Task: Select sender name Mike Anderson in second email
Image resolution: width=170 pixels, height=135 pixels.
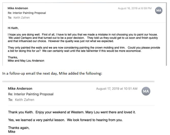Action: (20, 89)
